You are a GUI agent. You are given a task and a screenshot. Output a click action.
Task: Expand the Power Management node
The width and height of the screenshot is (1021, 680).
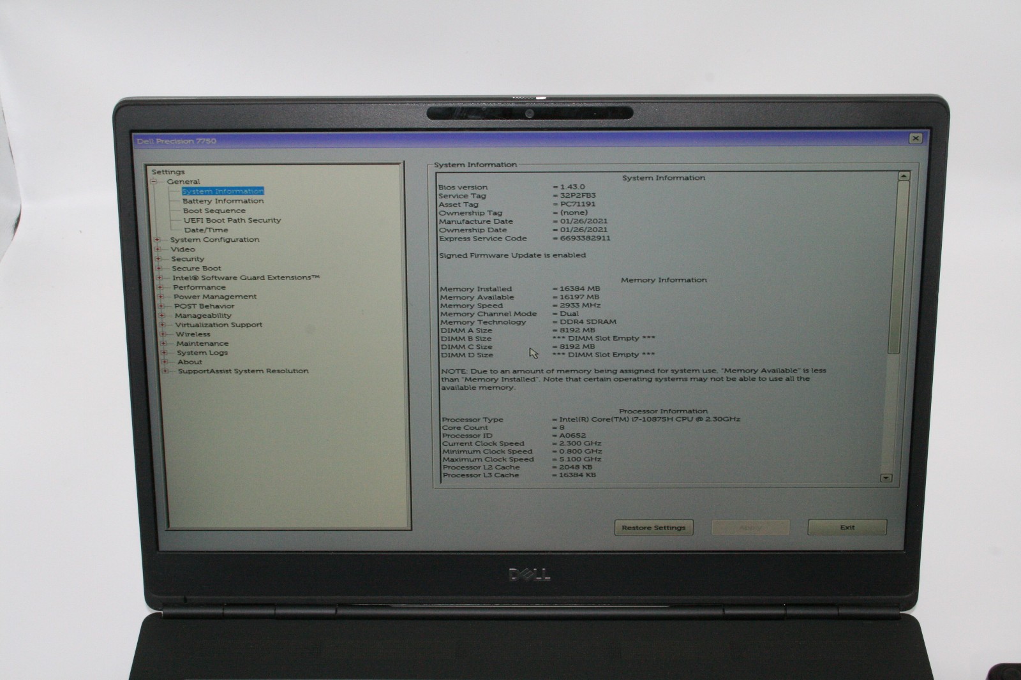tap(161, 297)
